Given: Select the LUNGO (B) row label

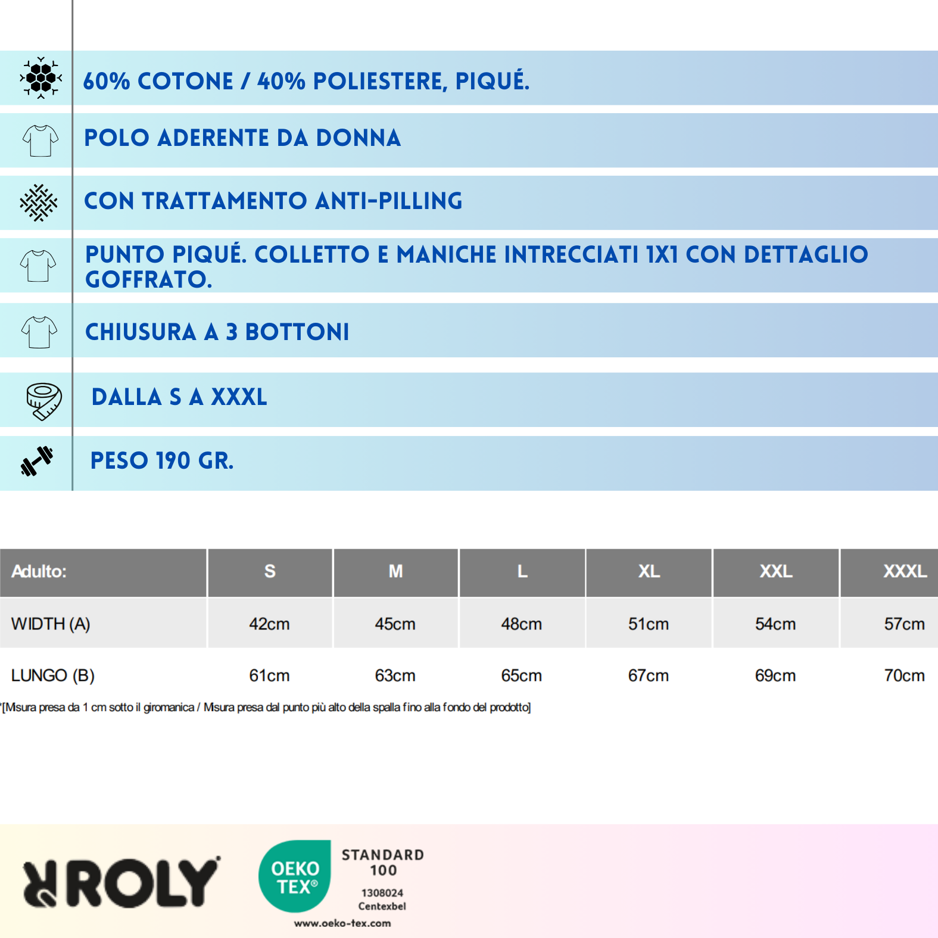Looking at the screenshot, I should tap(52, 675).
